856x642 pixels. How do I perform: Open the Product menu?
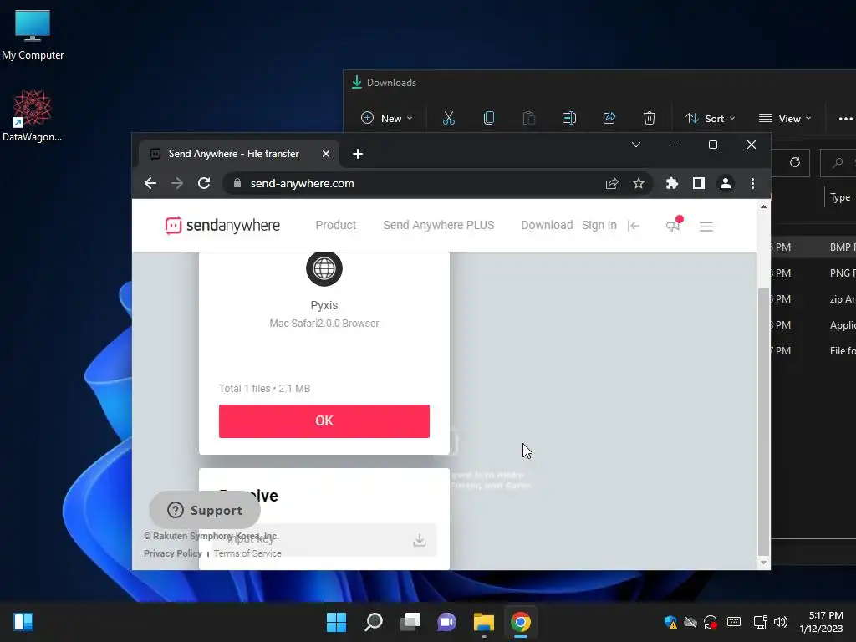[336, 225]
